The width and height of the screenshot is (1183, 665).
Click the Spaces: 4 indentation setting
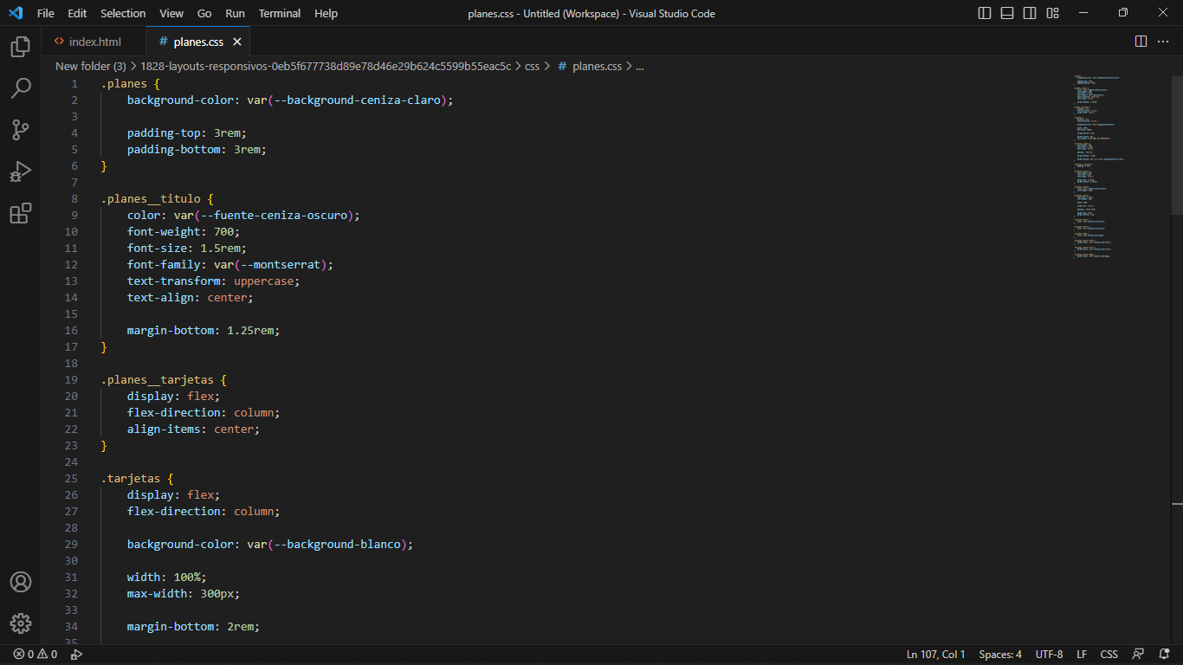tap(1000, 655)
